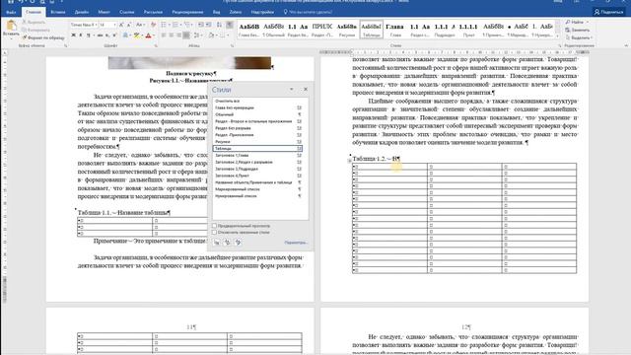The image size is (631, 355).
Task: Toggle bold formatting (Ж)
Action: pyautogui.click(x=73, y=35)
